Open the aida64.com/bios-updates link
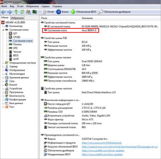 102,154
